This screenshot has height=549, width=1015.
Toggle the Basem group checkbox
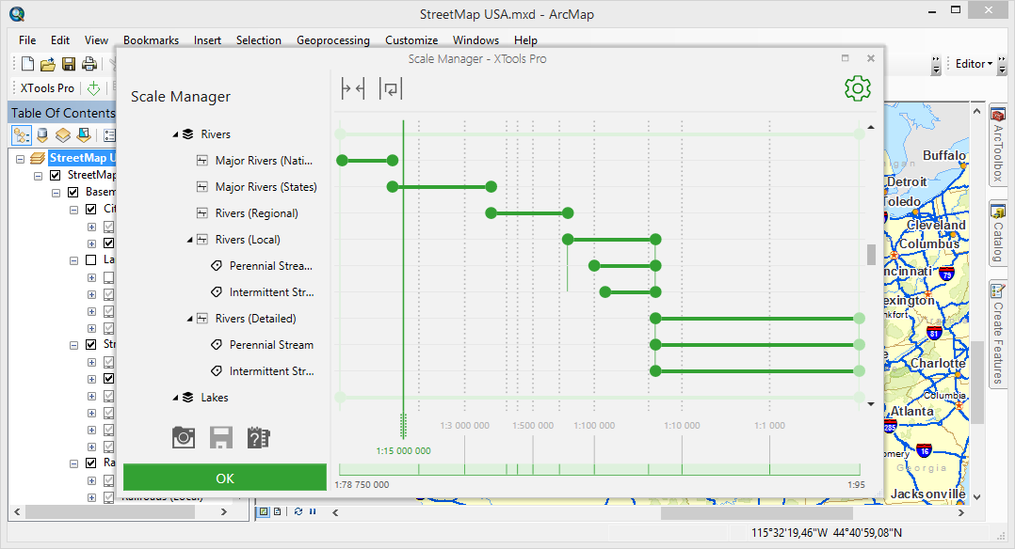[73, 192]
